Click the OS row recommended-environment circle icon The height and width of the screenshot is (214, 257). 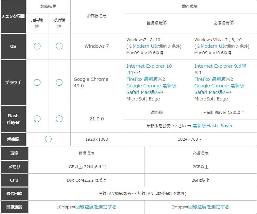pyautogui.click(x=37, y=46)
